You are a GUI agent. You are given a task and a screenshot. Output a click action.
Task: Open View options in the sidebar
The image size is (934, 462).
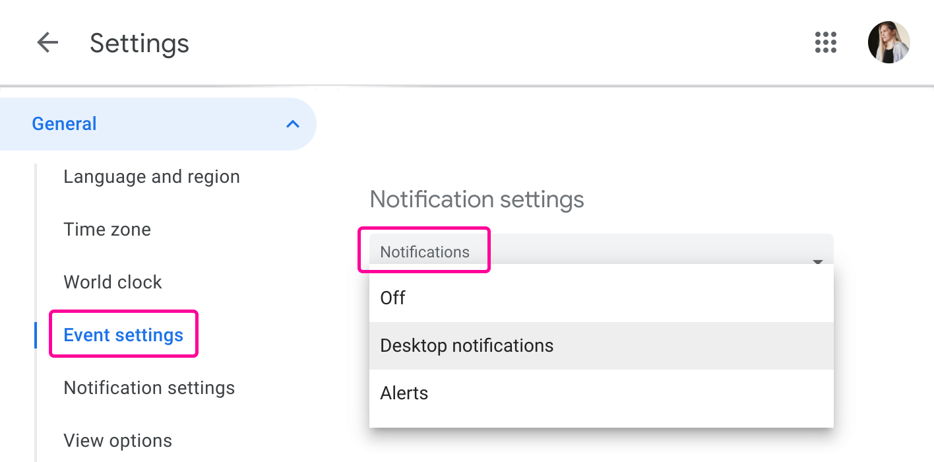pyautogui.click(x=117, y=440)
